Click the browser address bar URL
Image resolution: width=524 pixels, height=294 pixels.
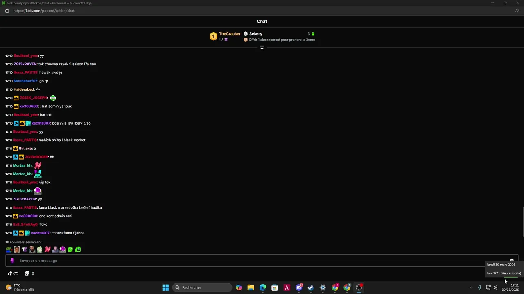[44, 11]
